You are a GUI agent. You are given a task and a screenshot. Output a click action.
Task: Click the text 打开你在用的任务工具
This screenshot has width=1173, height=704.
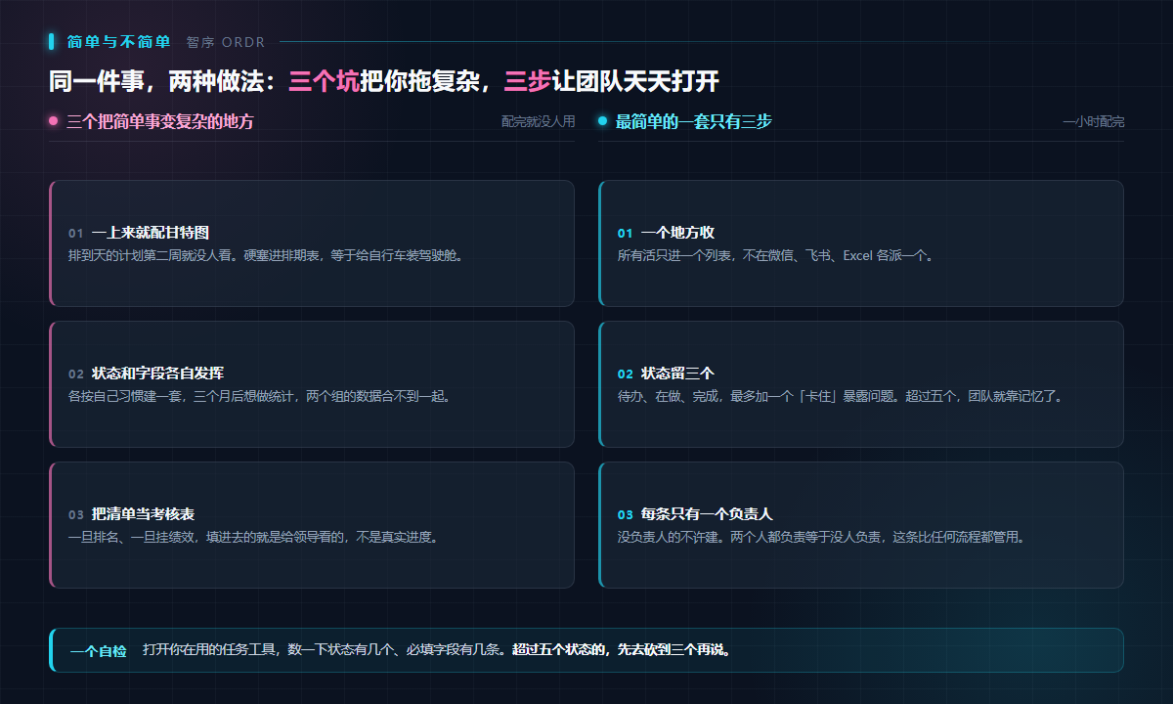point(327,649)
